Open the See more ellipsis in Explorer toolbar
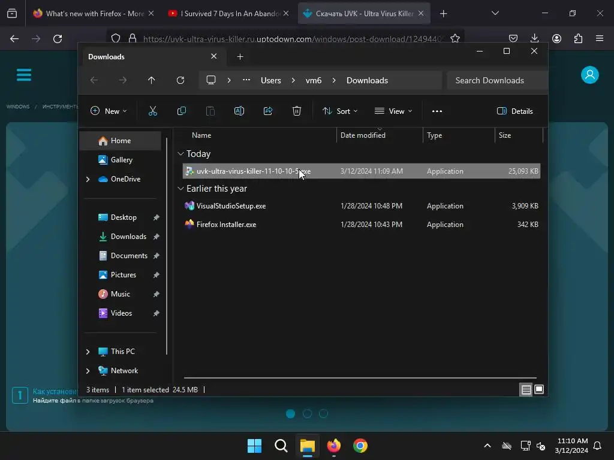 437,111
